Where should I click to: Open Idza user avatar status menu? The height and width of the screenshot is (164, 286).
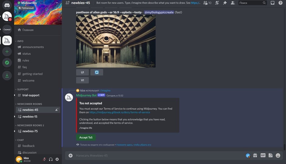click(x=19, y=159)
